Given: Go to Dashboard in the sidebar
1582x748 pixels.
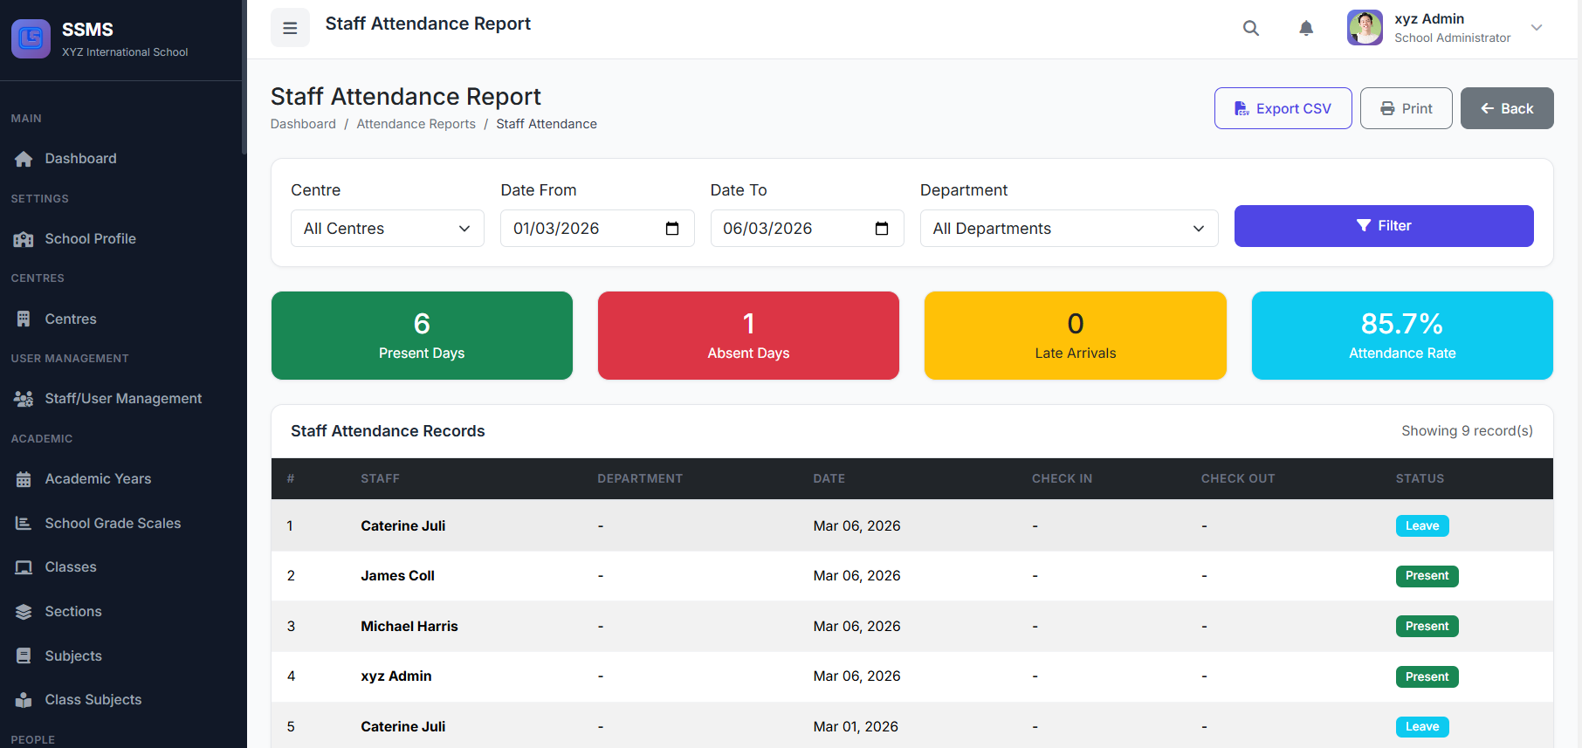Looking at the screenshot, I should click(x=80, y=159).
